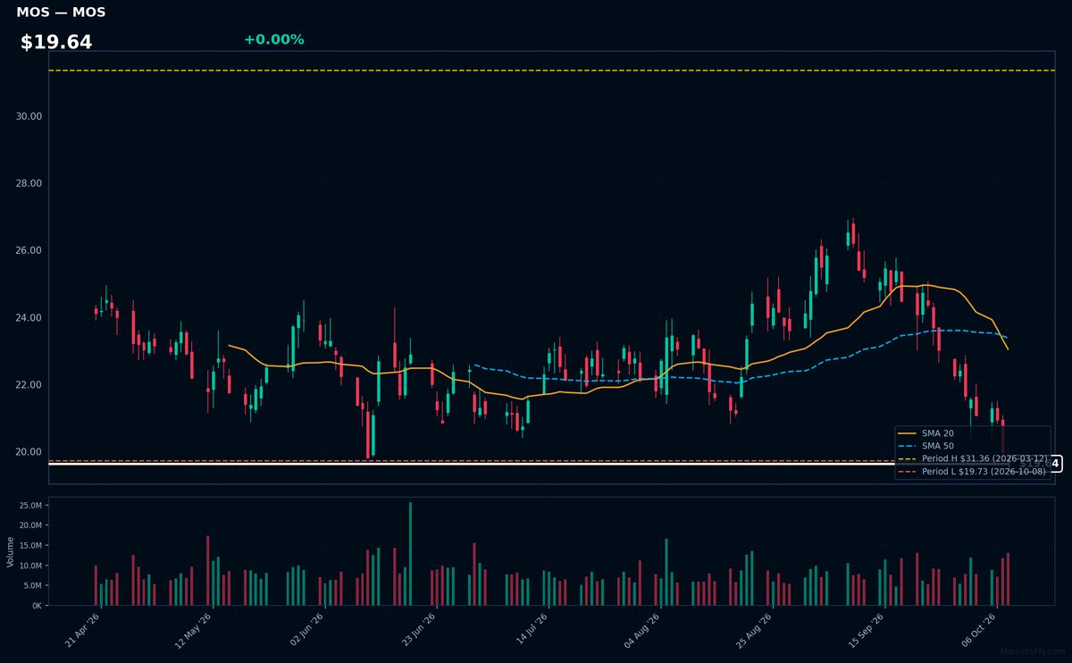The height and width of the screenshot is (663, 1072).
Task: Click the 25 Aug '26 date label
Action: [753, 630]
